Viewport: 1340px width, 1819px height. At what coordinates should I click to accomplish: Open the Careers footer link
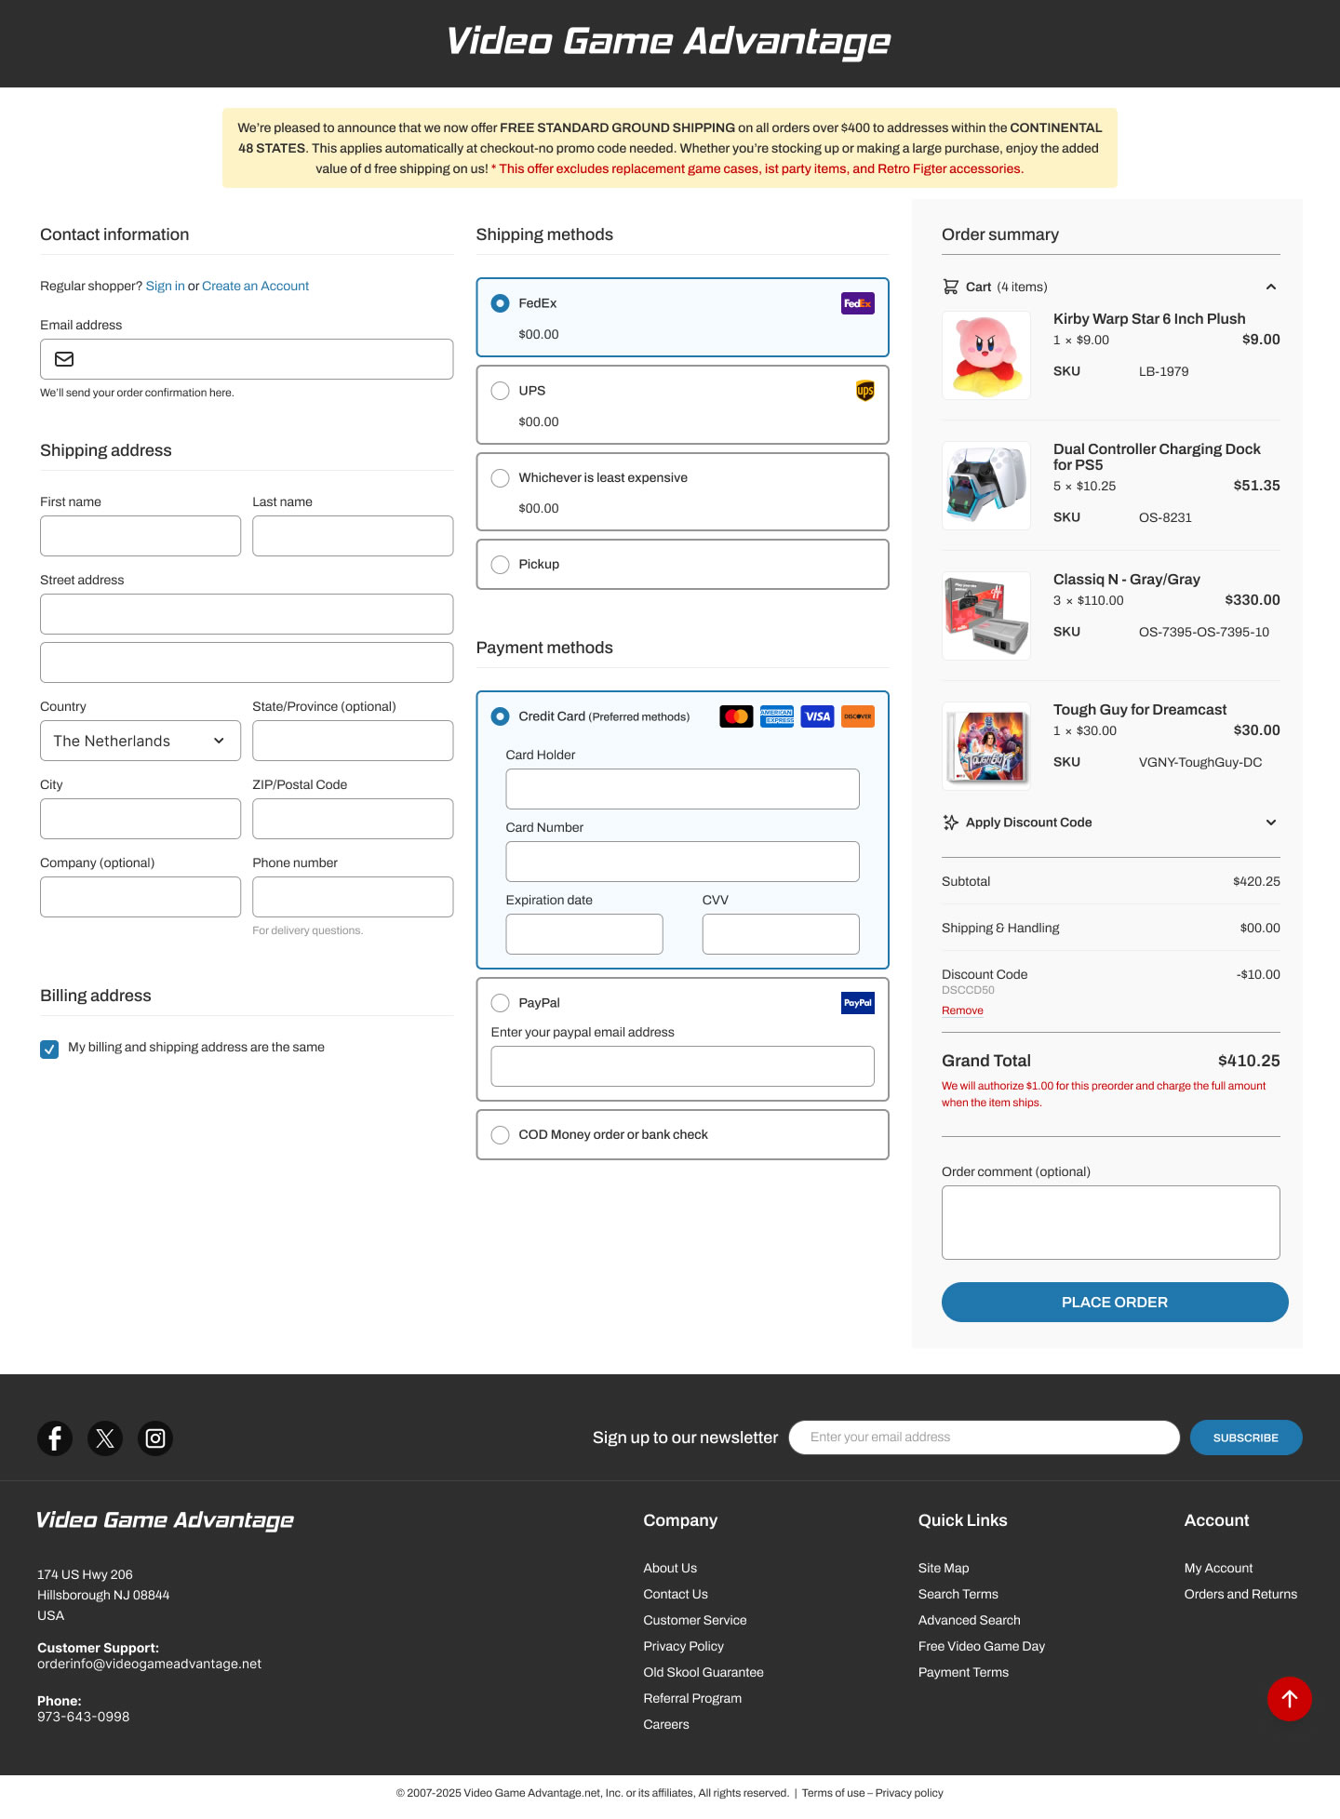pyautogui.click(x=666, y=1725)
